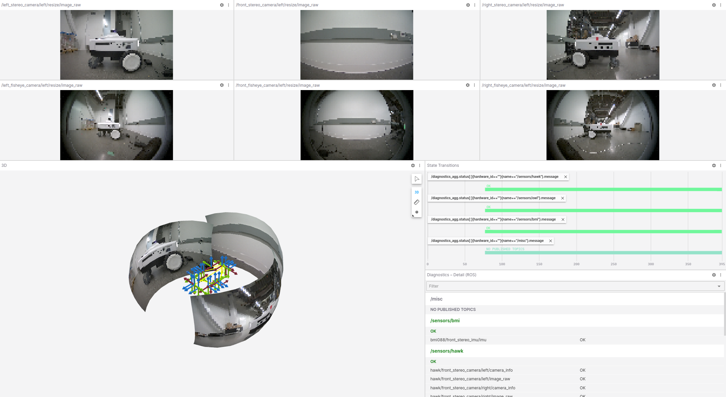This screenshot has height=397, width=726.
Task: Open three-dot menu of front_stereo_camera panel
Action: click(x=475, y=5)
